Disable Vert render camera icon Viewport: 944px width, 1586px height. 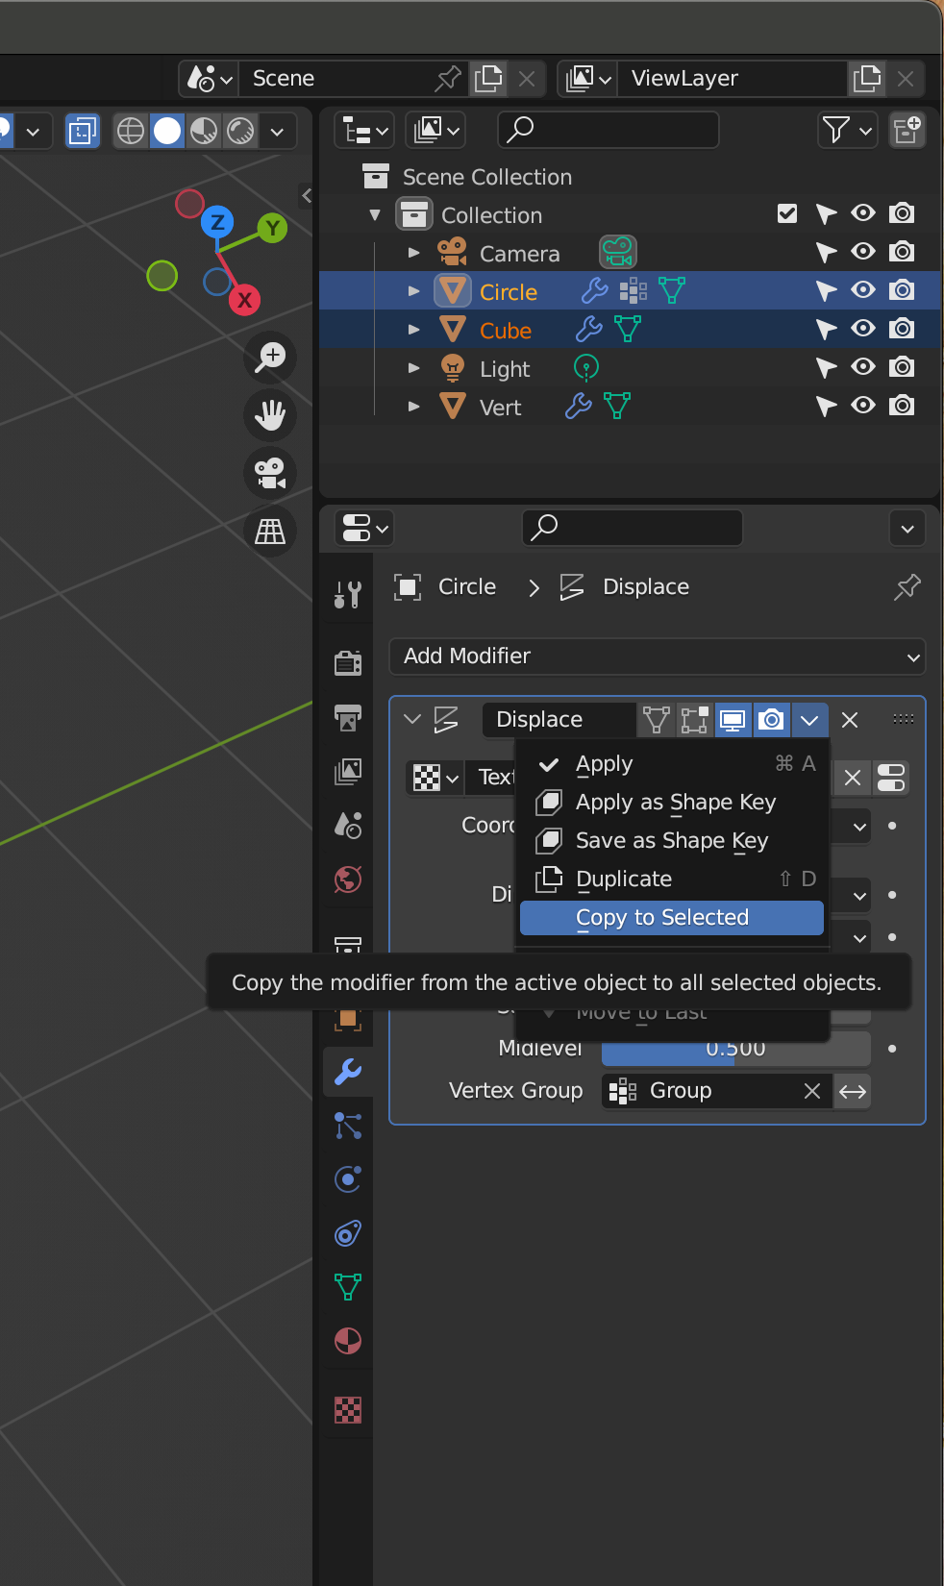click(x=902, y=406)
